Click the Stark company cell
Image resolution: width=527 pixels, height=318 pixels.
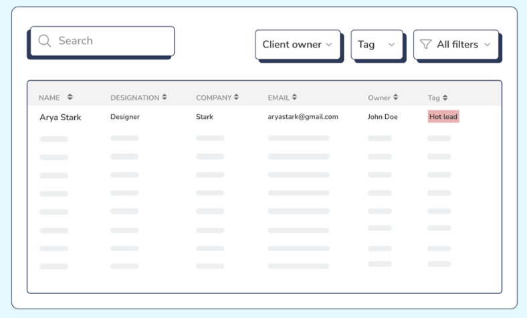click(205, 116)
